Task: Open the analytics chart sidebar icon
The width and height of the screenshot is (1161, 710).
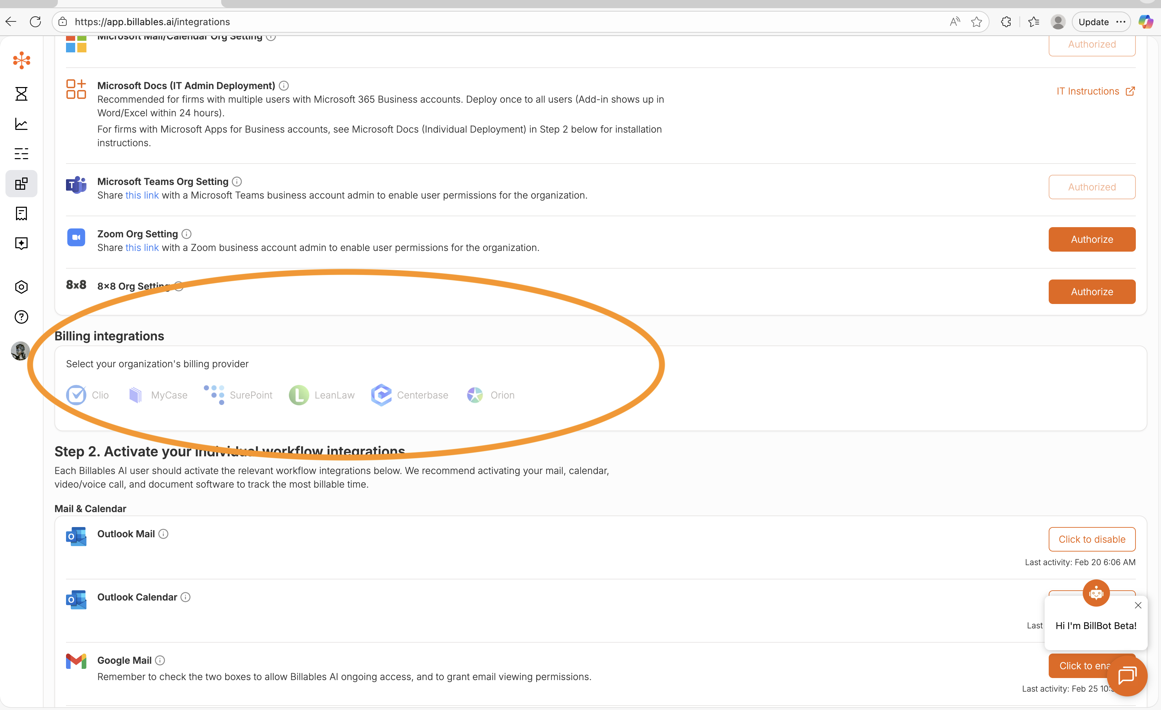Action: (21, 124)
